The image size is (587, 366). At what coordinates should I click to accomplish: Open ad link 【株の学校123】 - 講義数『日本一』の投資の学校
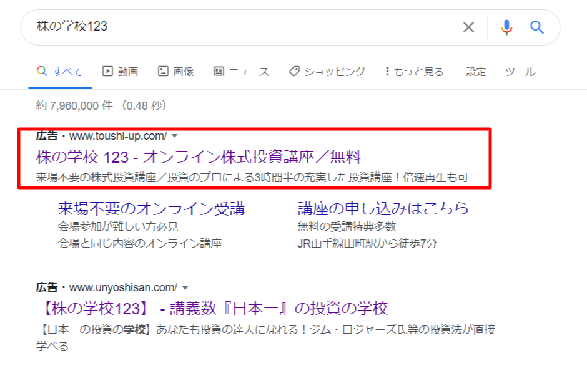point(214,309)
